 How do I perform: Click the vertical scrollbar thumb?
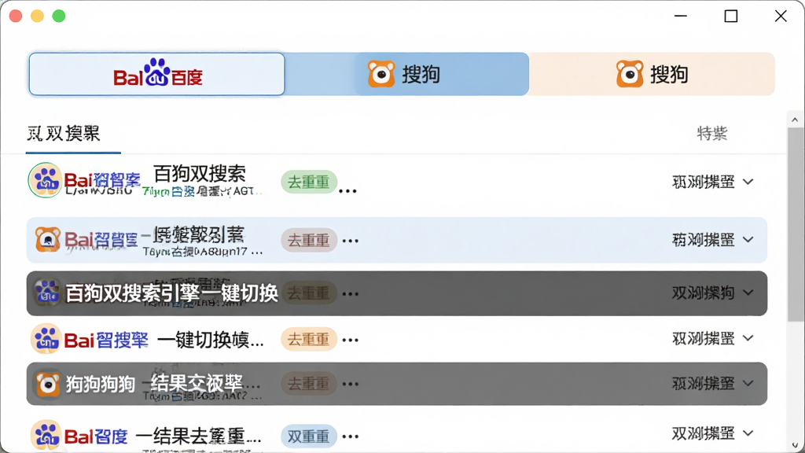pos(796,224)
